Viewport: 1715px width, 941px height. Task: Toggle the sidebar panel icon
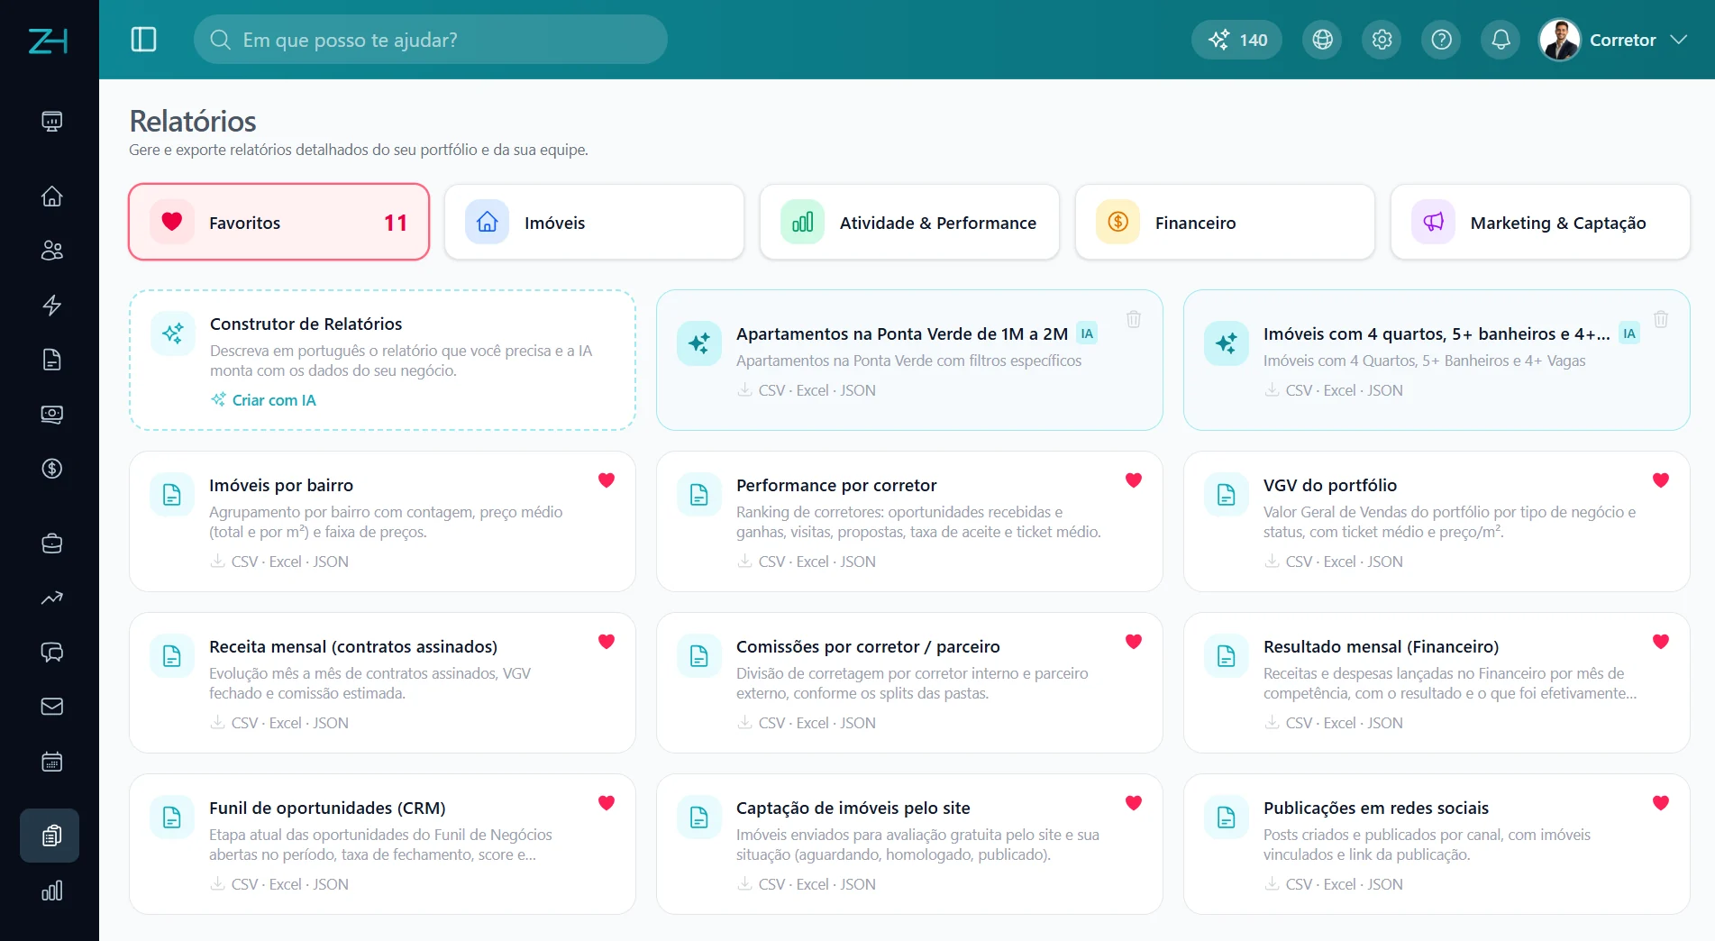tap(143, 40)
